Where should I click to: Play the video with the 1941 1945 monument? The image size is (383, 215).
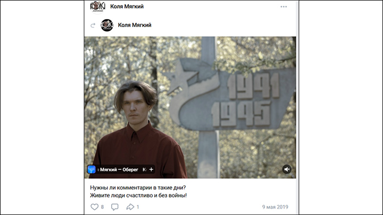[x=190, y=107]
